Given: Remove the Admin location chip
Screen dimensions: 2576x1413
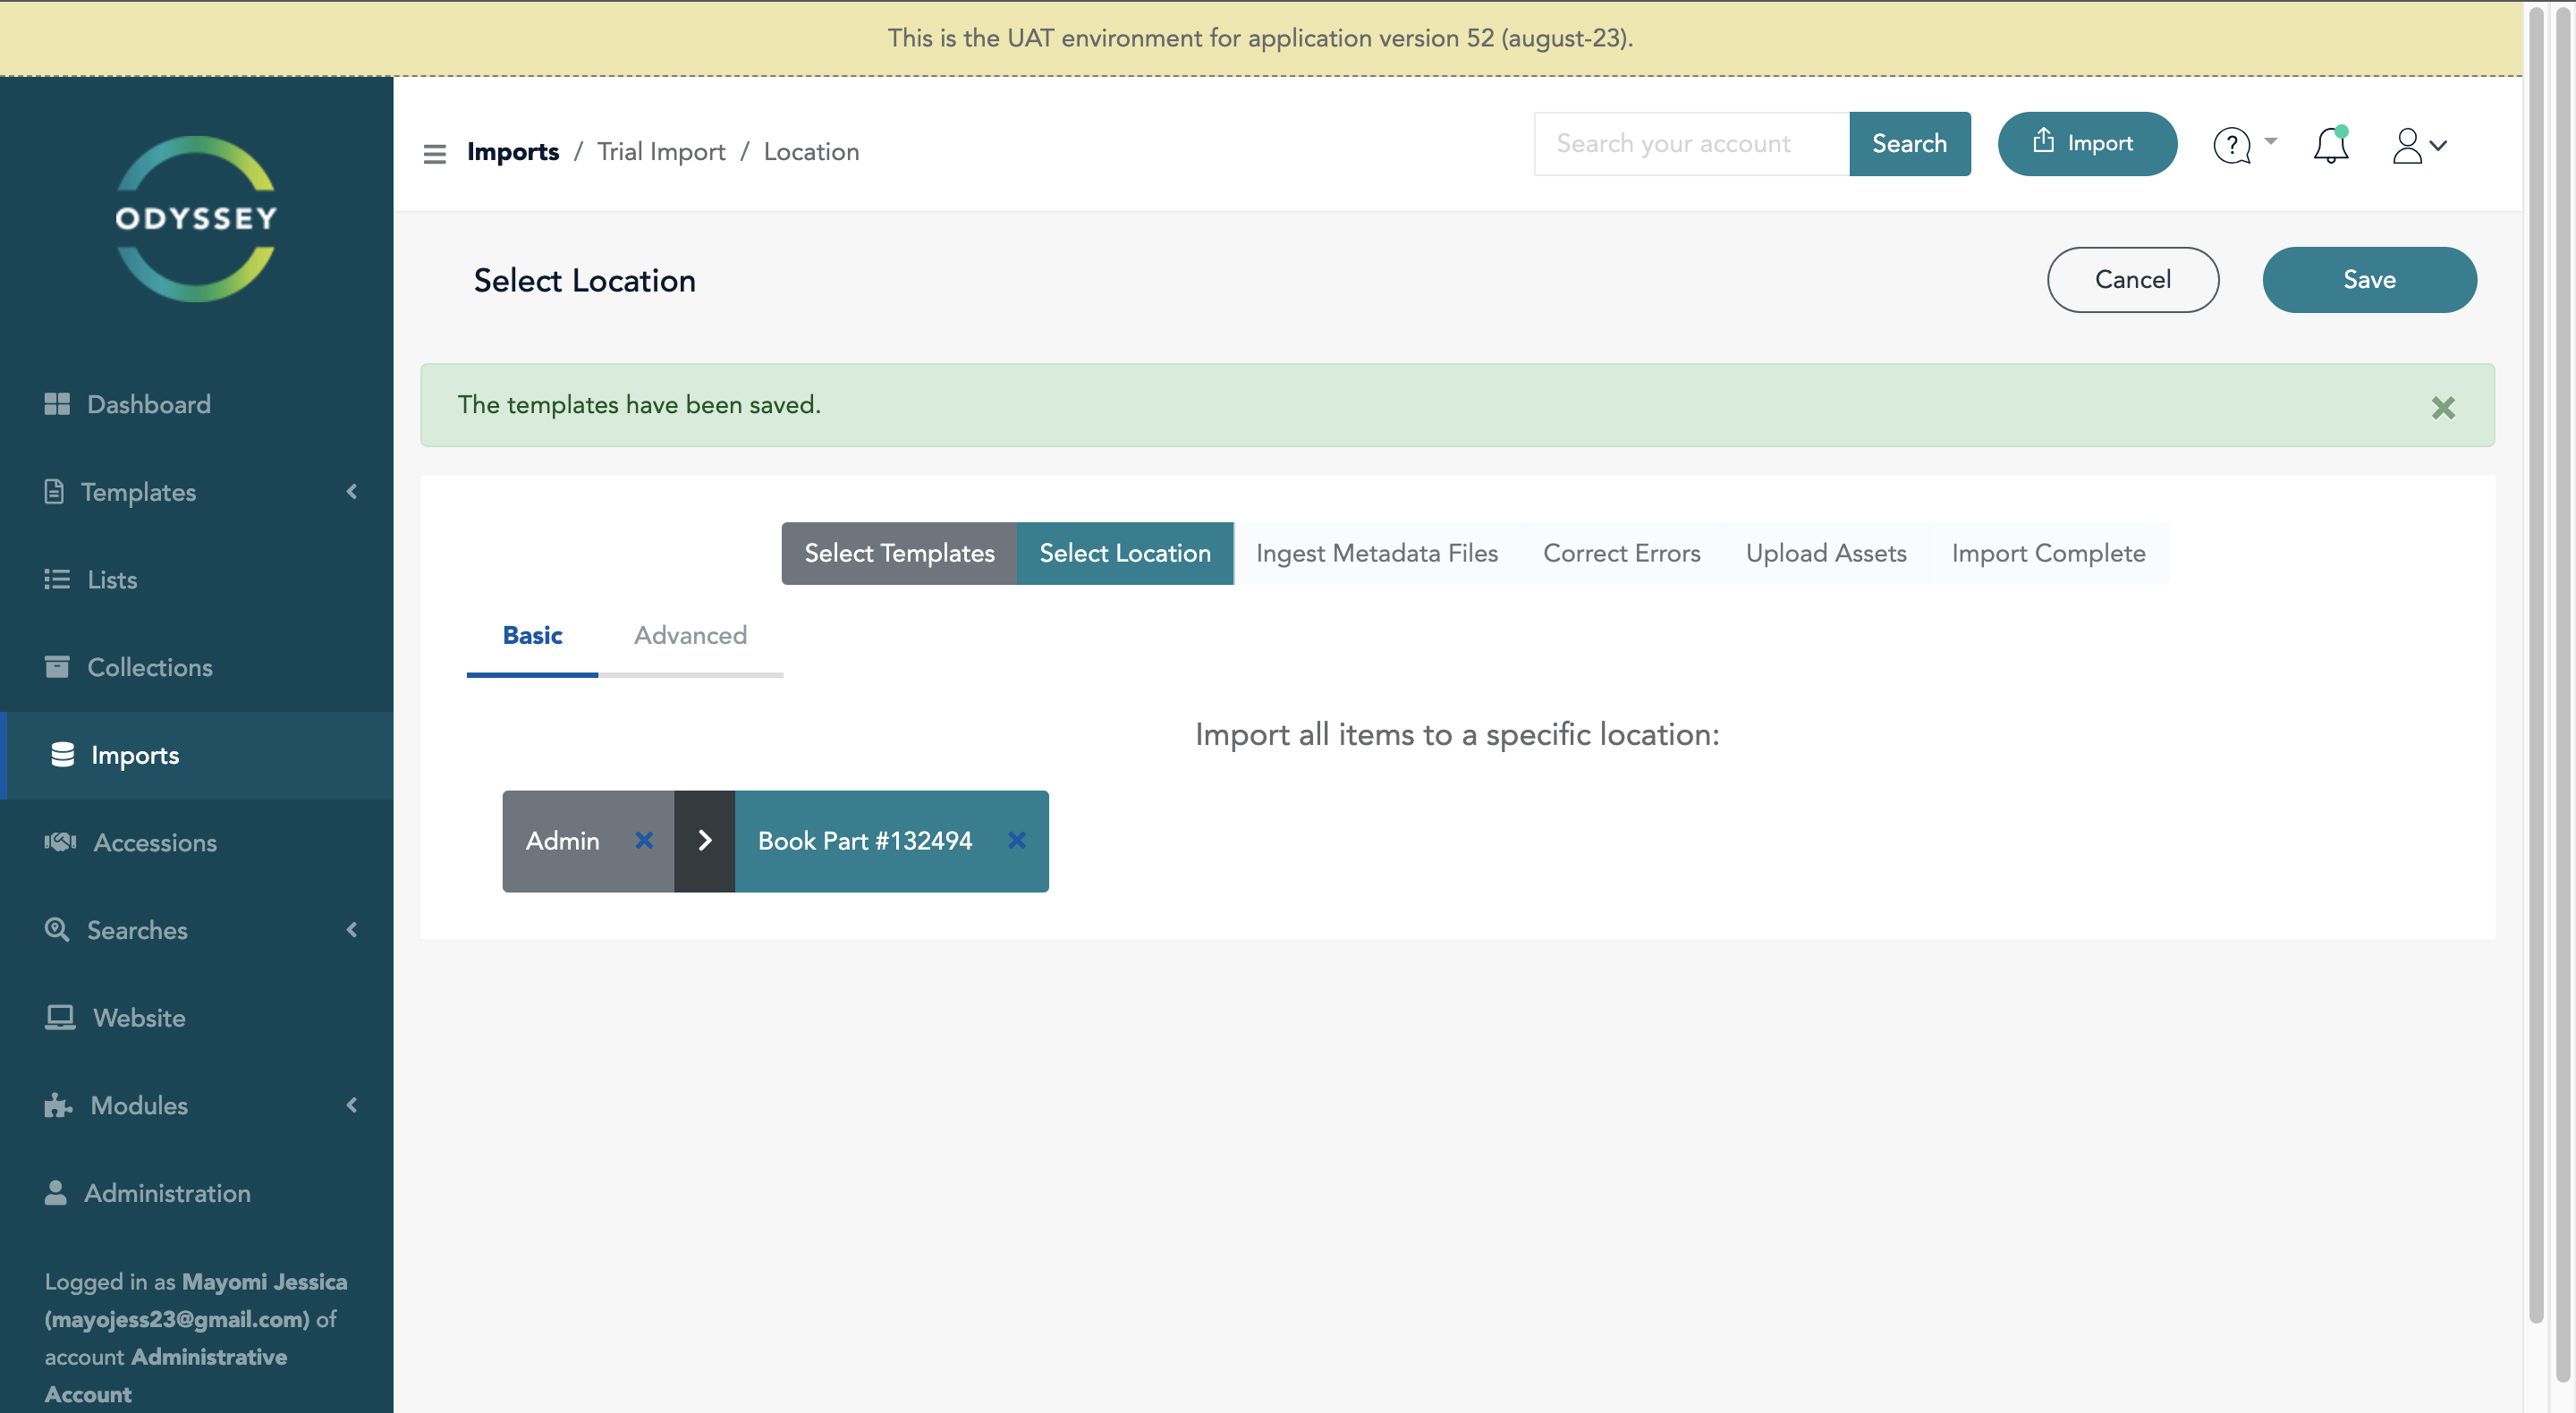Looking at the screenshot, I should click(x=644, y=840).
